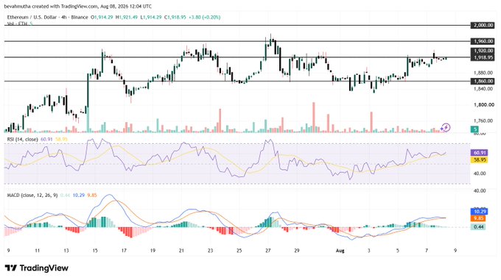Click date label 27 on time axis
Viewport: 501px width, 280px height.
coord(267,251)
